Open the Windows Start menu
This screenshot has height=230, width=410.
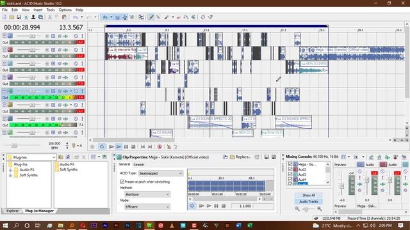tap(5, 226)
